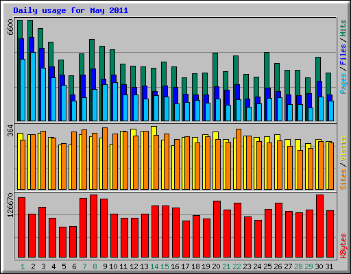351x274 pixels.
Task: Click day 18 on the x-axis
Action: [x=195, y=266]
